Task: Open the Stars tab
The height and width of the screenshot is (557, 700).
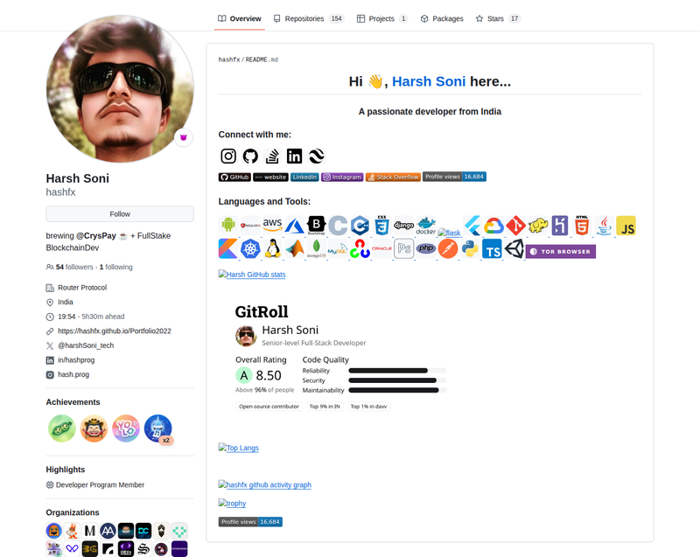Action: 498,18
